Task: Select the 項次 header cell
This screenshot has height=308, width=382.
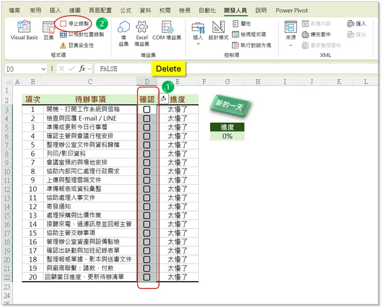Action: [33, 100]
